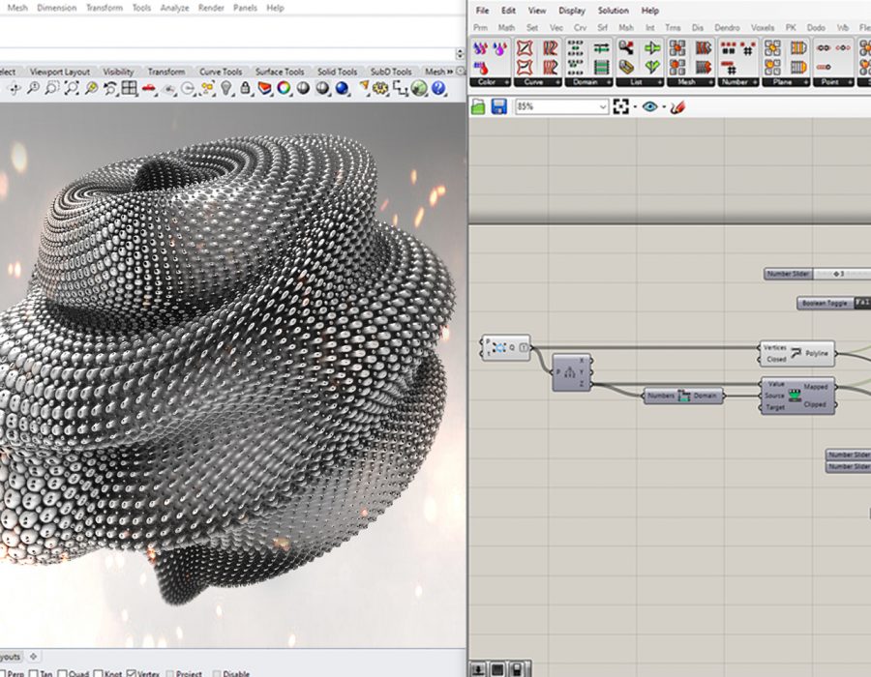871x677 pixels.
Task: Click the light bulb Hide Objects icon
Action: coord(226,88)
